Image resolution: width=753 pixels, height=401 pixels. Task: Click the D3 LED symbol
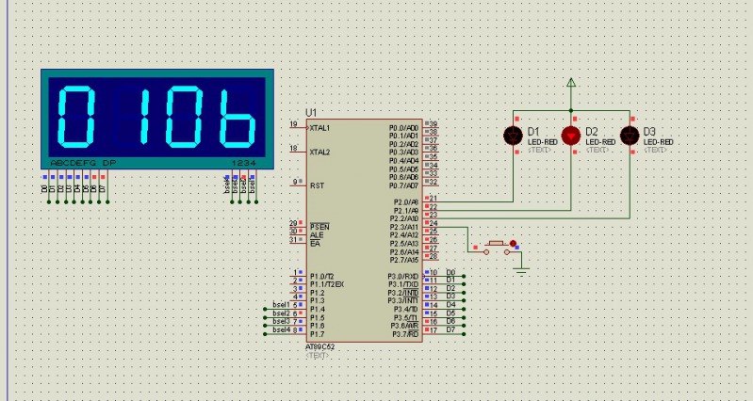click(629, 136)
